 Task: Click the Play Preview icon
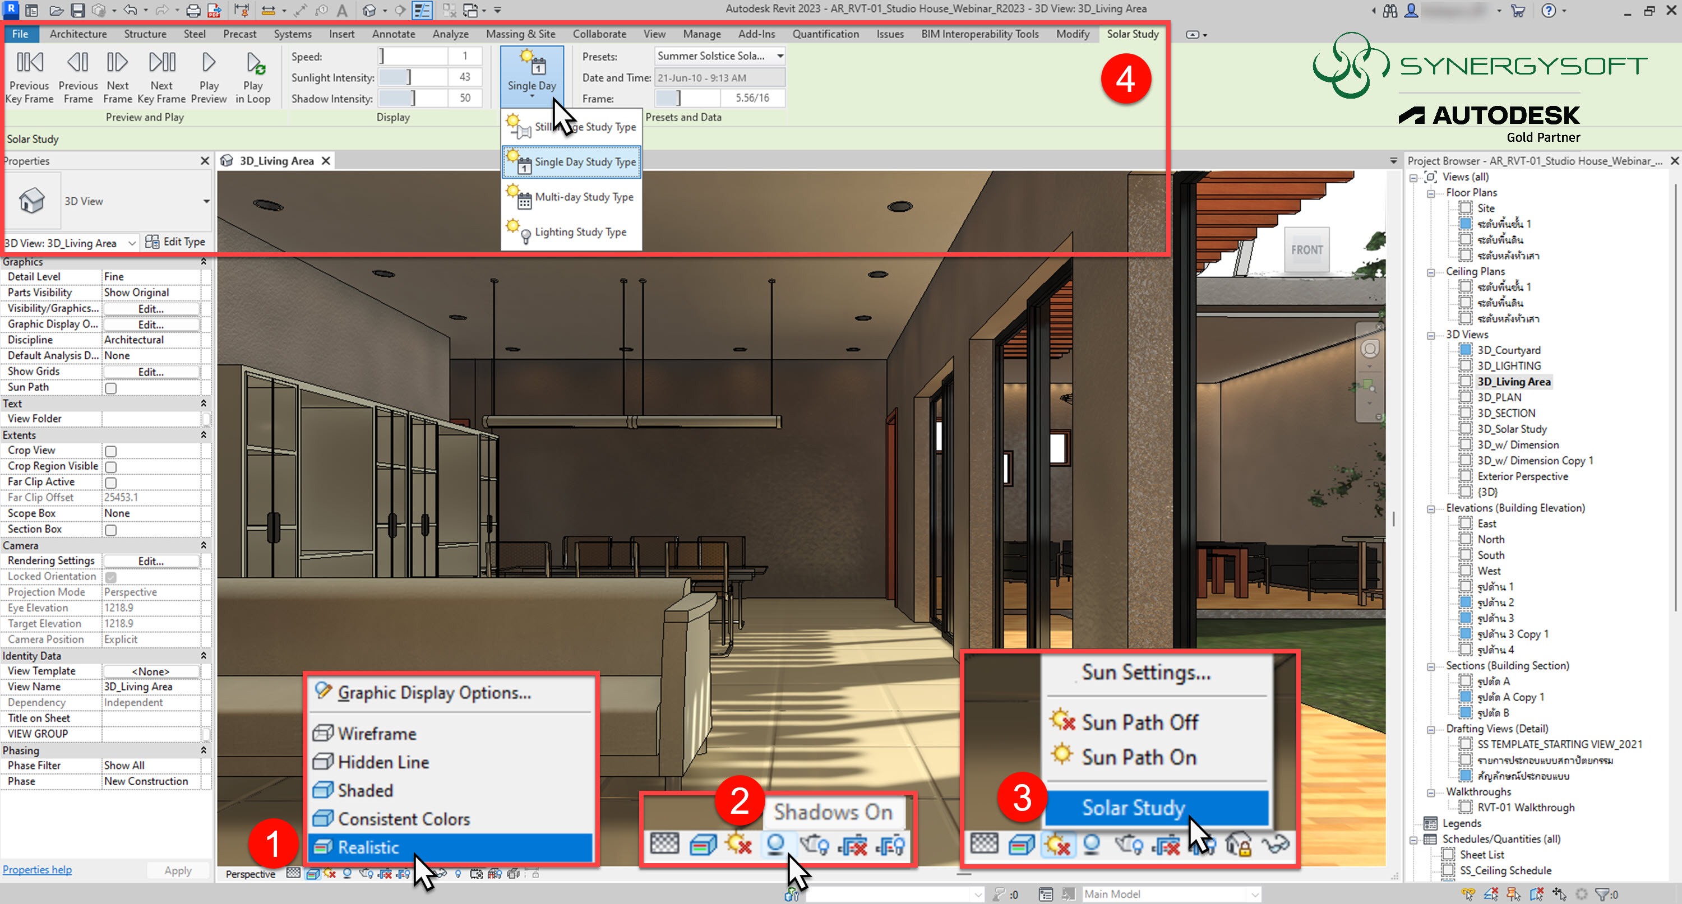pyautogui.click(x=209, y=63)
